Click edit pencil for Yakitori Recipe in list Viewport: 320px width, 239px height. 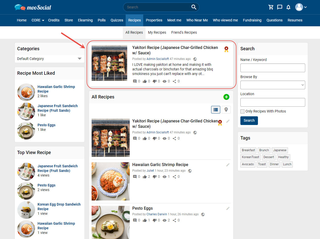pos(228,121)
